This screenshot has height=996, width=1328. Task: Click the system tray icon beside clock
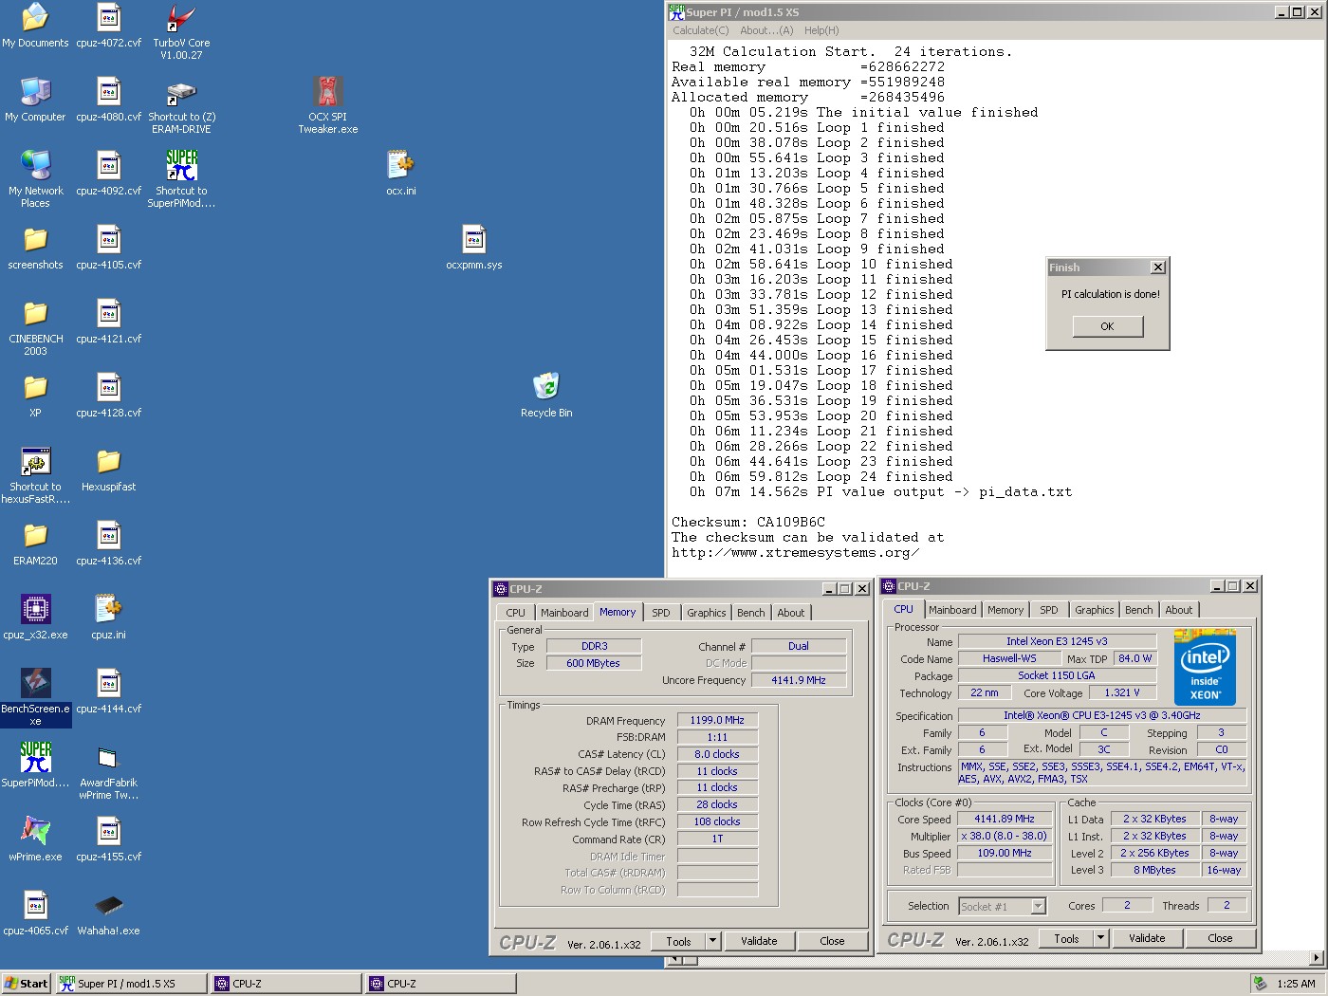tap(1260, 984)
